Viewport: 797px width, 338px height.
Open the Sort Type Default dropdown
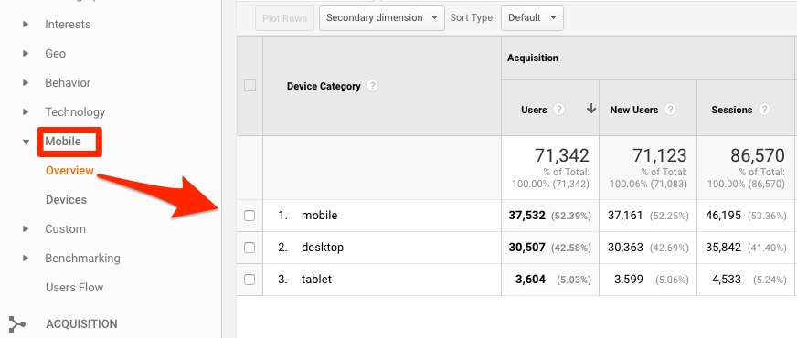pos(532,17)
